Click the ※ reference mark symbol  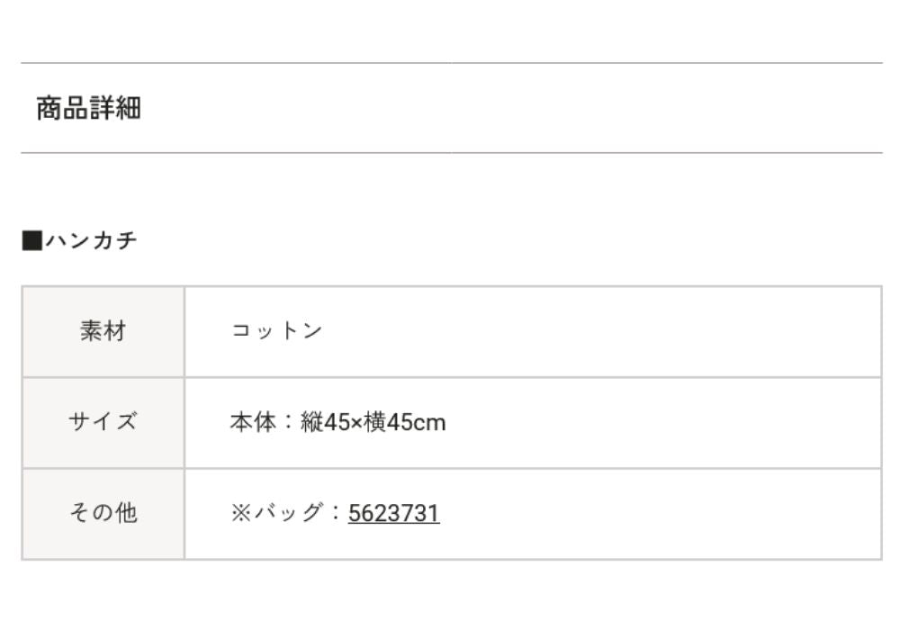(241, 512)
